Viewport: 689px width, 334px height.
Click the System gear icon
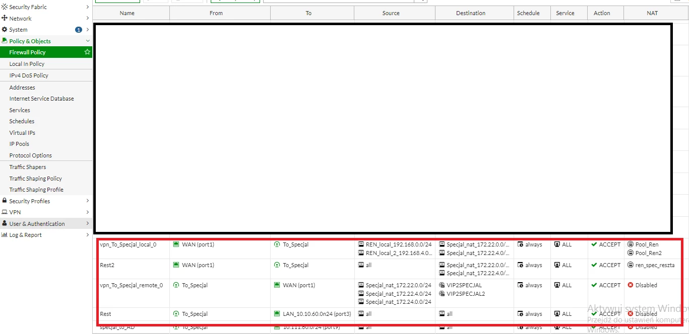5,30
